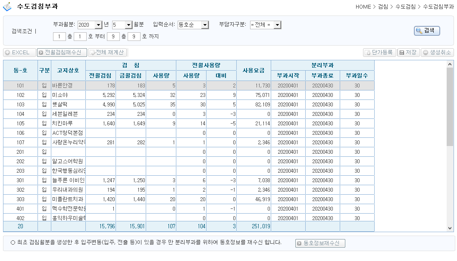Focus the starting 층 floor input field

(x=59, y=37)
